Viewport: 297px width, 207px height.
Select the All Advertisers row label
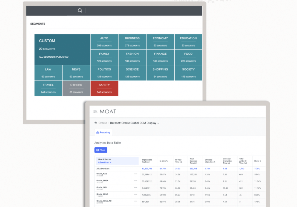tap(103, 168)
